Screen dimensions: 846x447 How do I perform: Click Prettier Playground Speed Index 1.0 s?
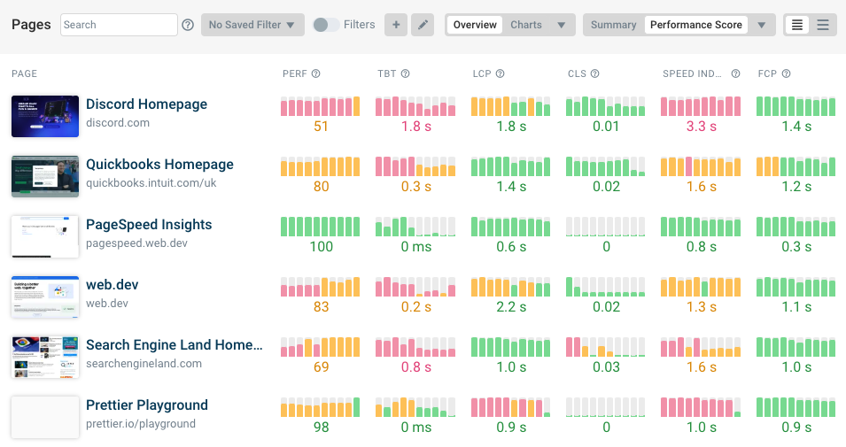coord(702,428)
